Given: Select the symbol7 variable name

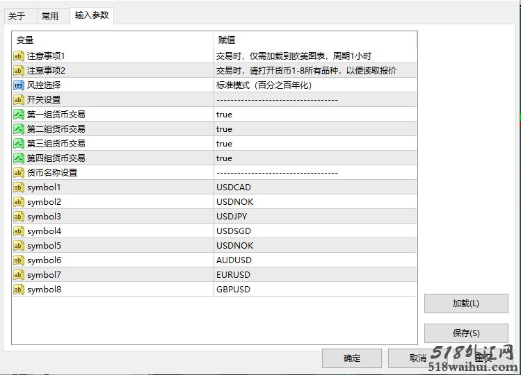Looking at the screenshot, I should (x=45, y=275).
